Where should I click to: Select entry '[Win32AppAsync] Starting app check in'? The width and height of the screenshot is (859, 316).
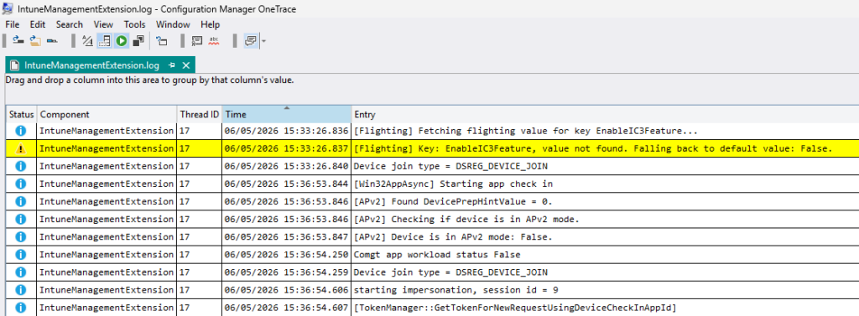pos(454,184)
